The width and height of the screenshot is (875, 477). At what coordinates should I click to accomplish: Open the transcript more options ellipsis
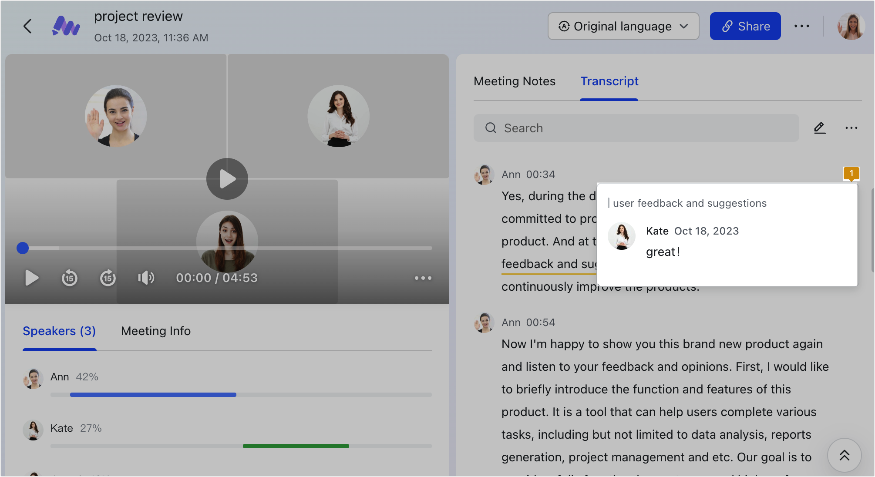point(851,128)
